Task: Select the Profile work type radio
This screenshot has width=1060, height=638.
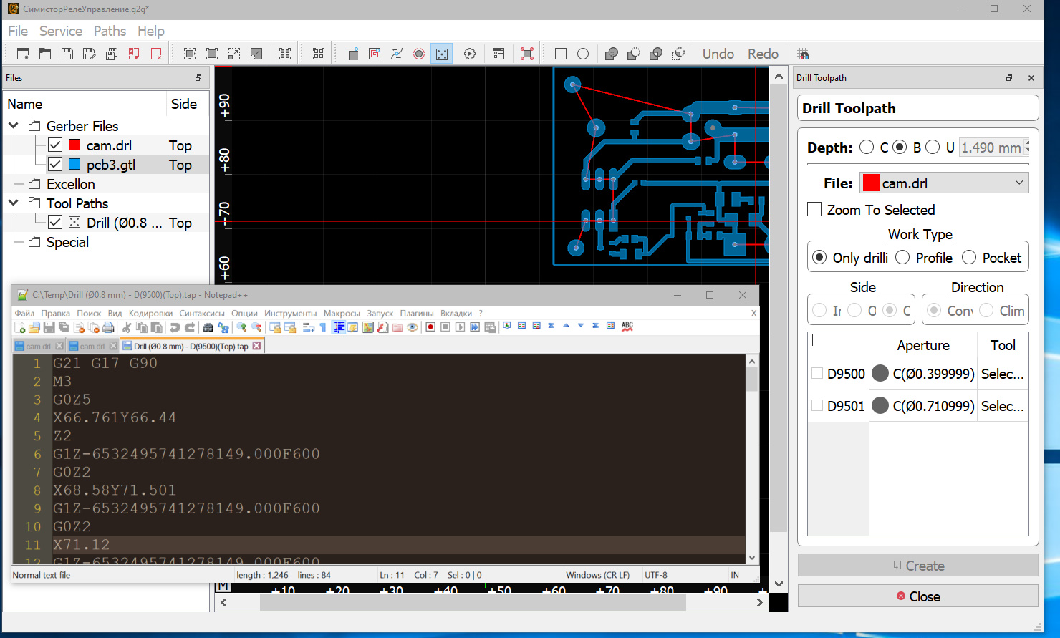Action: coord(902,258)
